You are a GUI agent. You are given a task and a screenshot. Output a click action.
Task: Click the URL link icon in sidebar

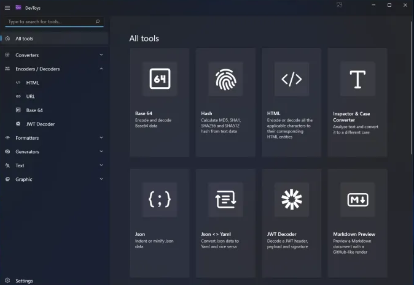(x=18, y=96)
